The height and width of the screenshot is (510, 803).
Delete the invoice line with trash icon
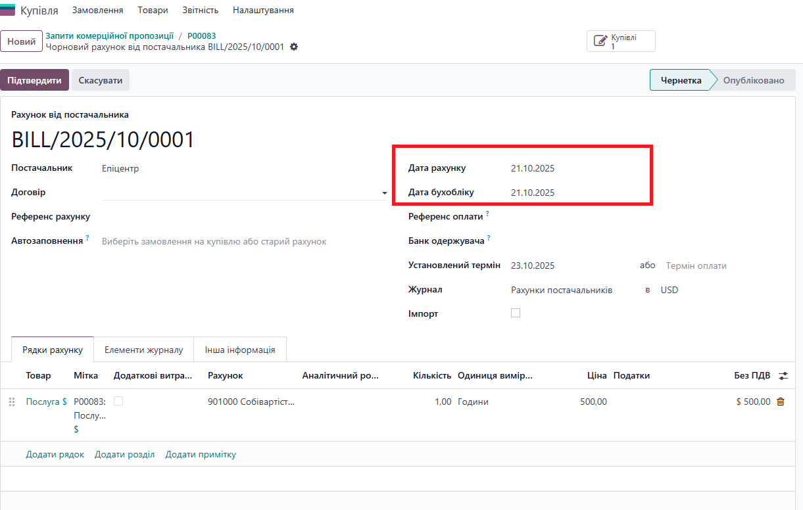(781, 402)
